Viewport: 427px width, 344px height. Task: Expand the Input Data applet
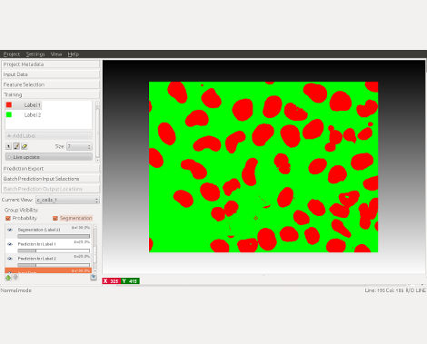(x=51, y=74)
